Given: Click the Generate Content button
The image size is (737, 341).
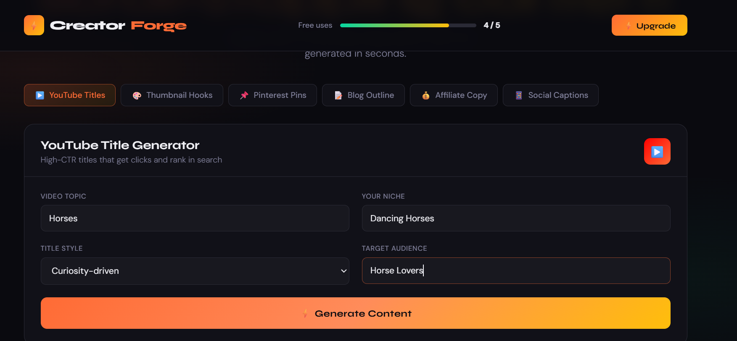Looking at the screenshot, I should [356, 313].
